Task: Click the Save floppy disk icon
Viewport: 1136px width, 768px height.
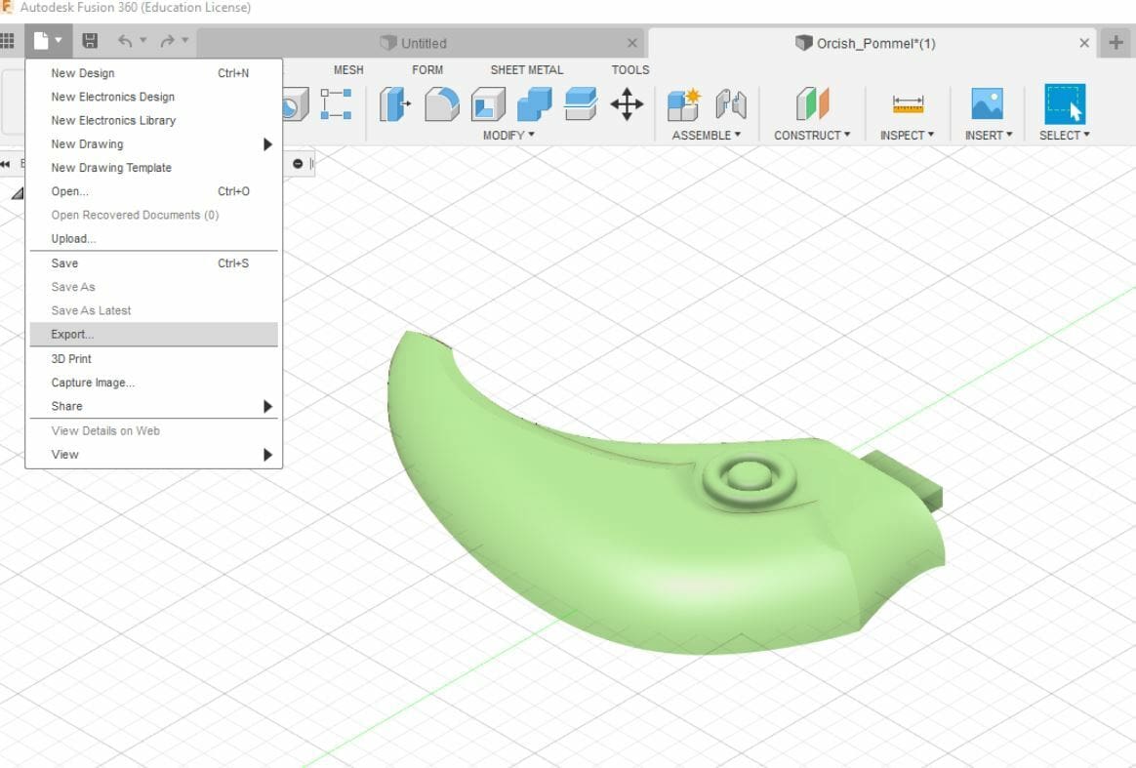Action: point(90,41)
